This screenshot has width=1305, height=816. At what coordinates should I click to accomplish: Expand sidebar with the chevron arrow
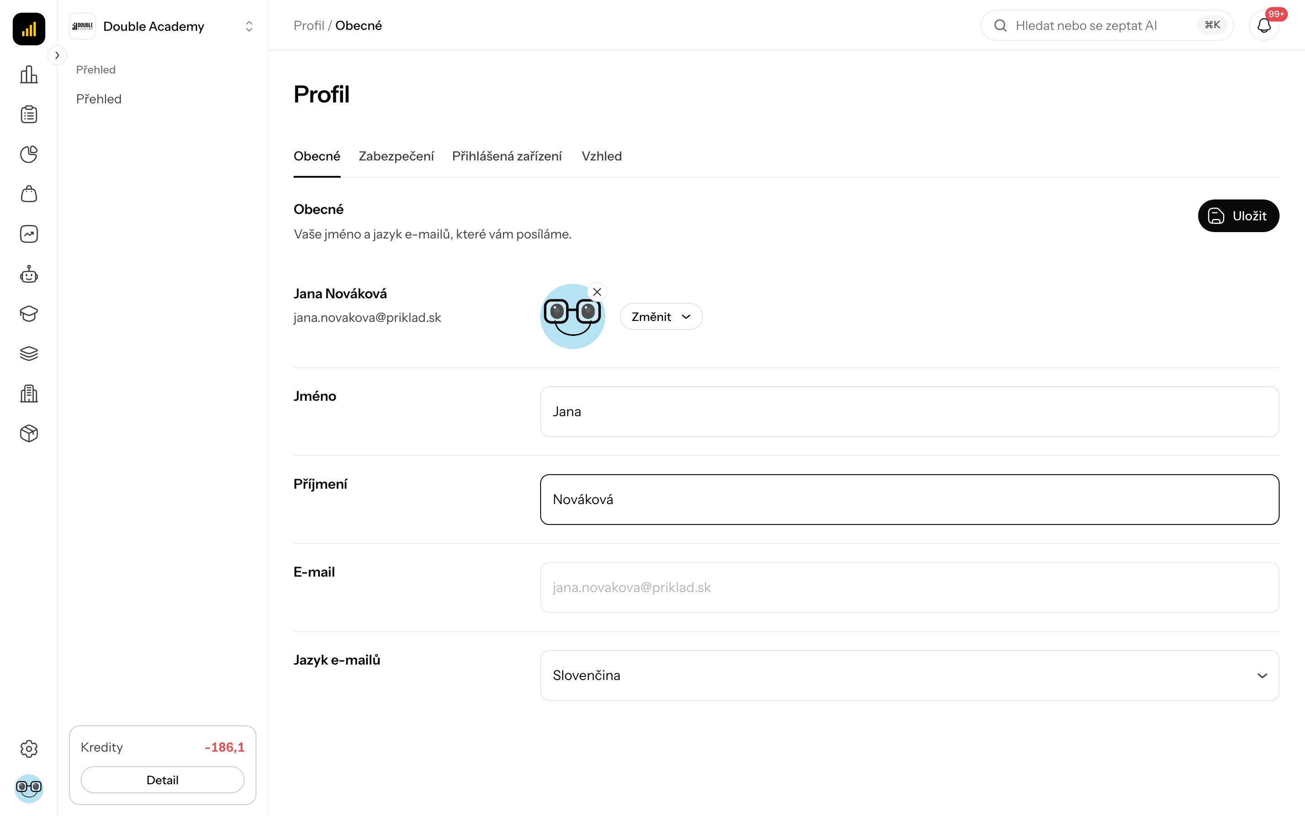coord(57,56)
